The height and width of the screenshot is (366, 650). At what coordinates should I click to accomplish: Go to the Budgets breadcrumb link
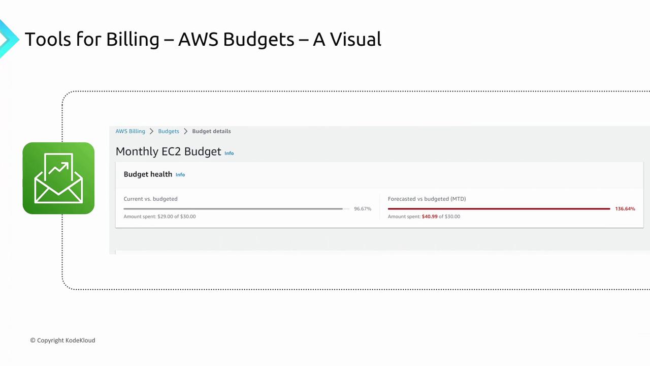tap(169, 131)
